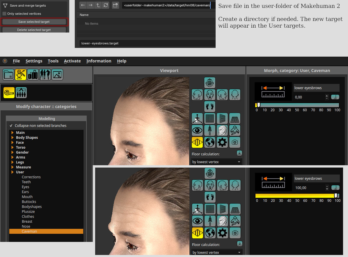Open the Tools menu
Viewport: 348px width, 257px height.
pos(53,61)
